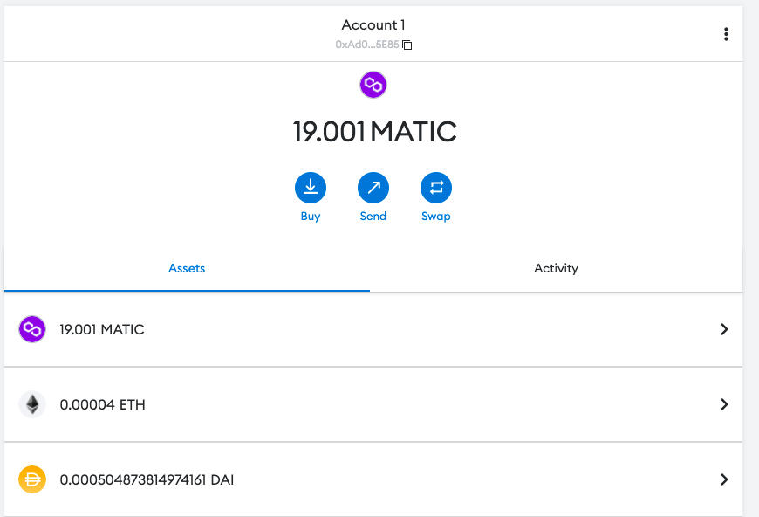Switch to the Activity tab
Image resolution: width=759 pixels, height=517 pixels.
click(557, 268)
